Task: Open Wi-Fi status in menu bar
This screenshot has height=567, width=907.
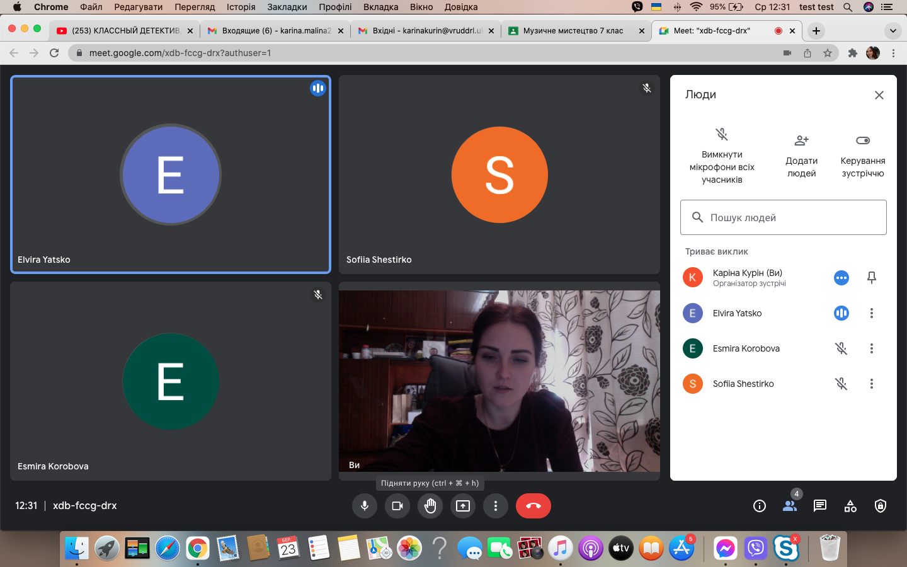Action: tap(696, 7)
